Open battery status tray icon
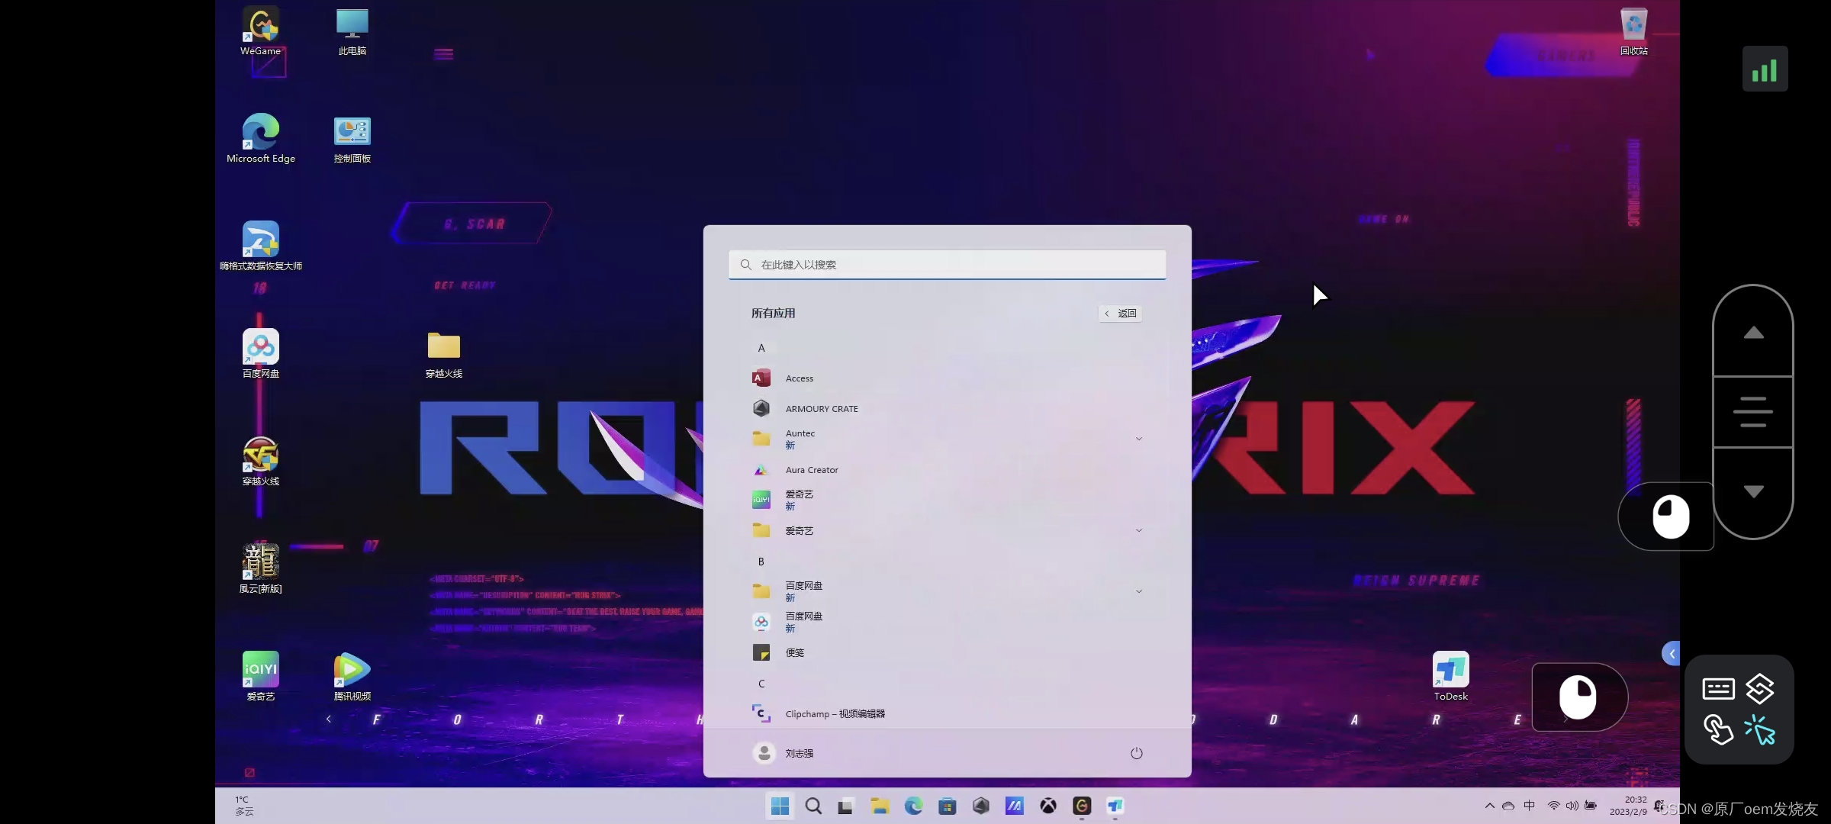1831x824 pixels. click(1591, 806)
